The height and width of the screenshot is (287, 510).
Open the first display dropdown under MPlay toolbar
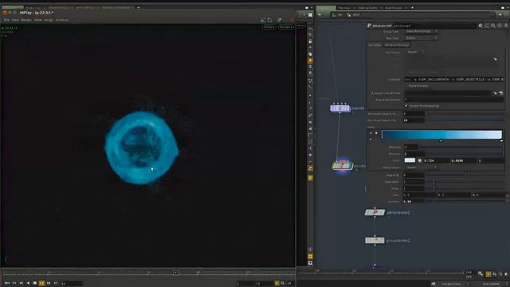point(269,27)
